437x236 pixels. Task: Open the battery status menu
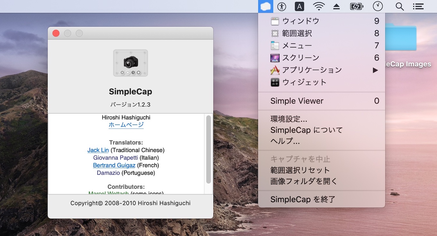pyautogui.click(x=357, y=6)
